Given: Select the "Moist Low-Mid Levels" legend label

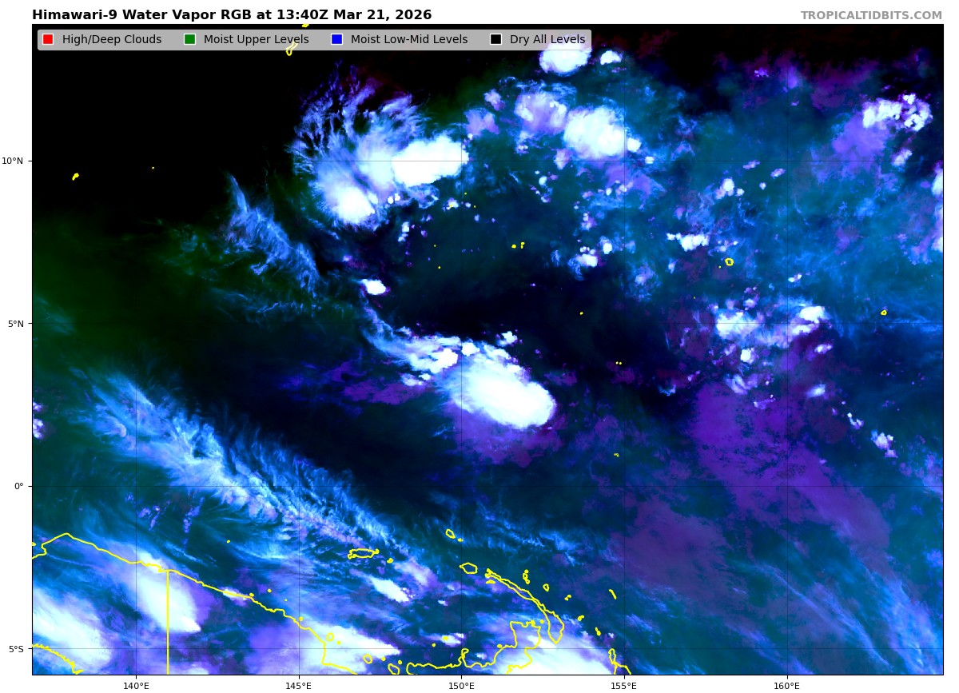Looking at the screenshot, I should 408,39.
